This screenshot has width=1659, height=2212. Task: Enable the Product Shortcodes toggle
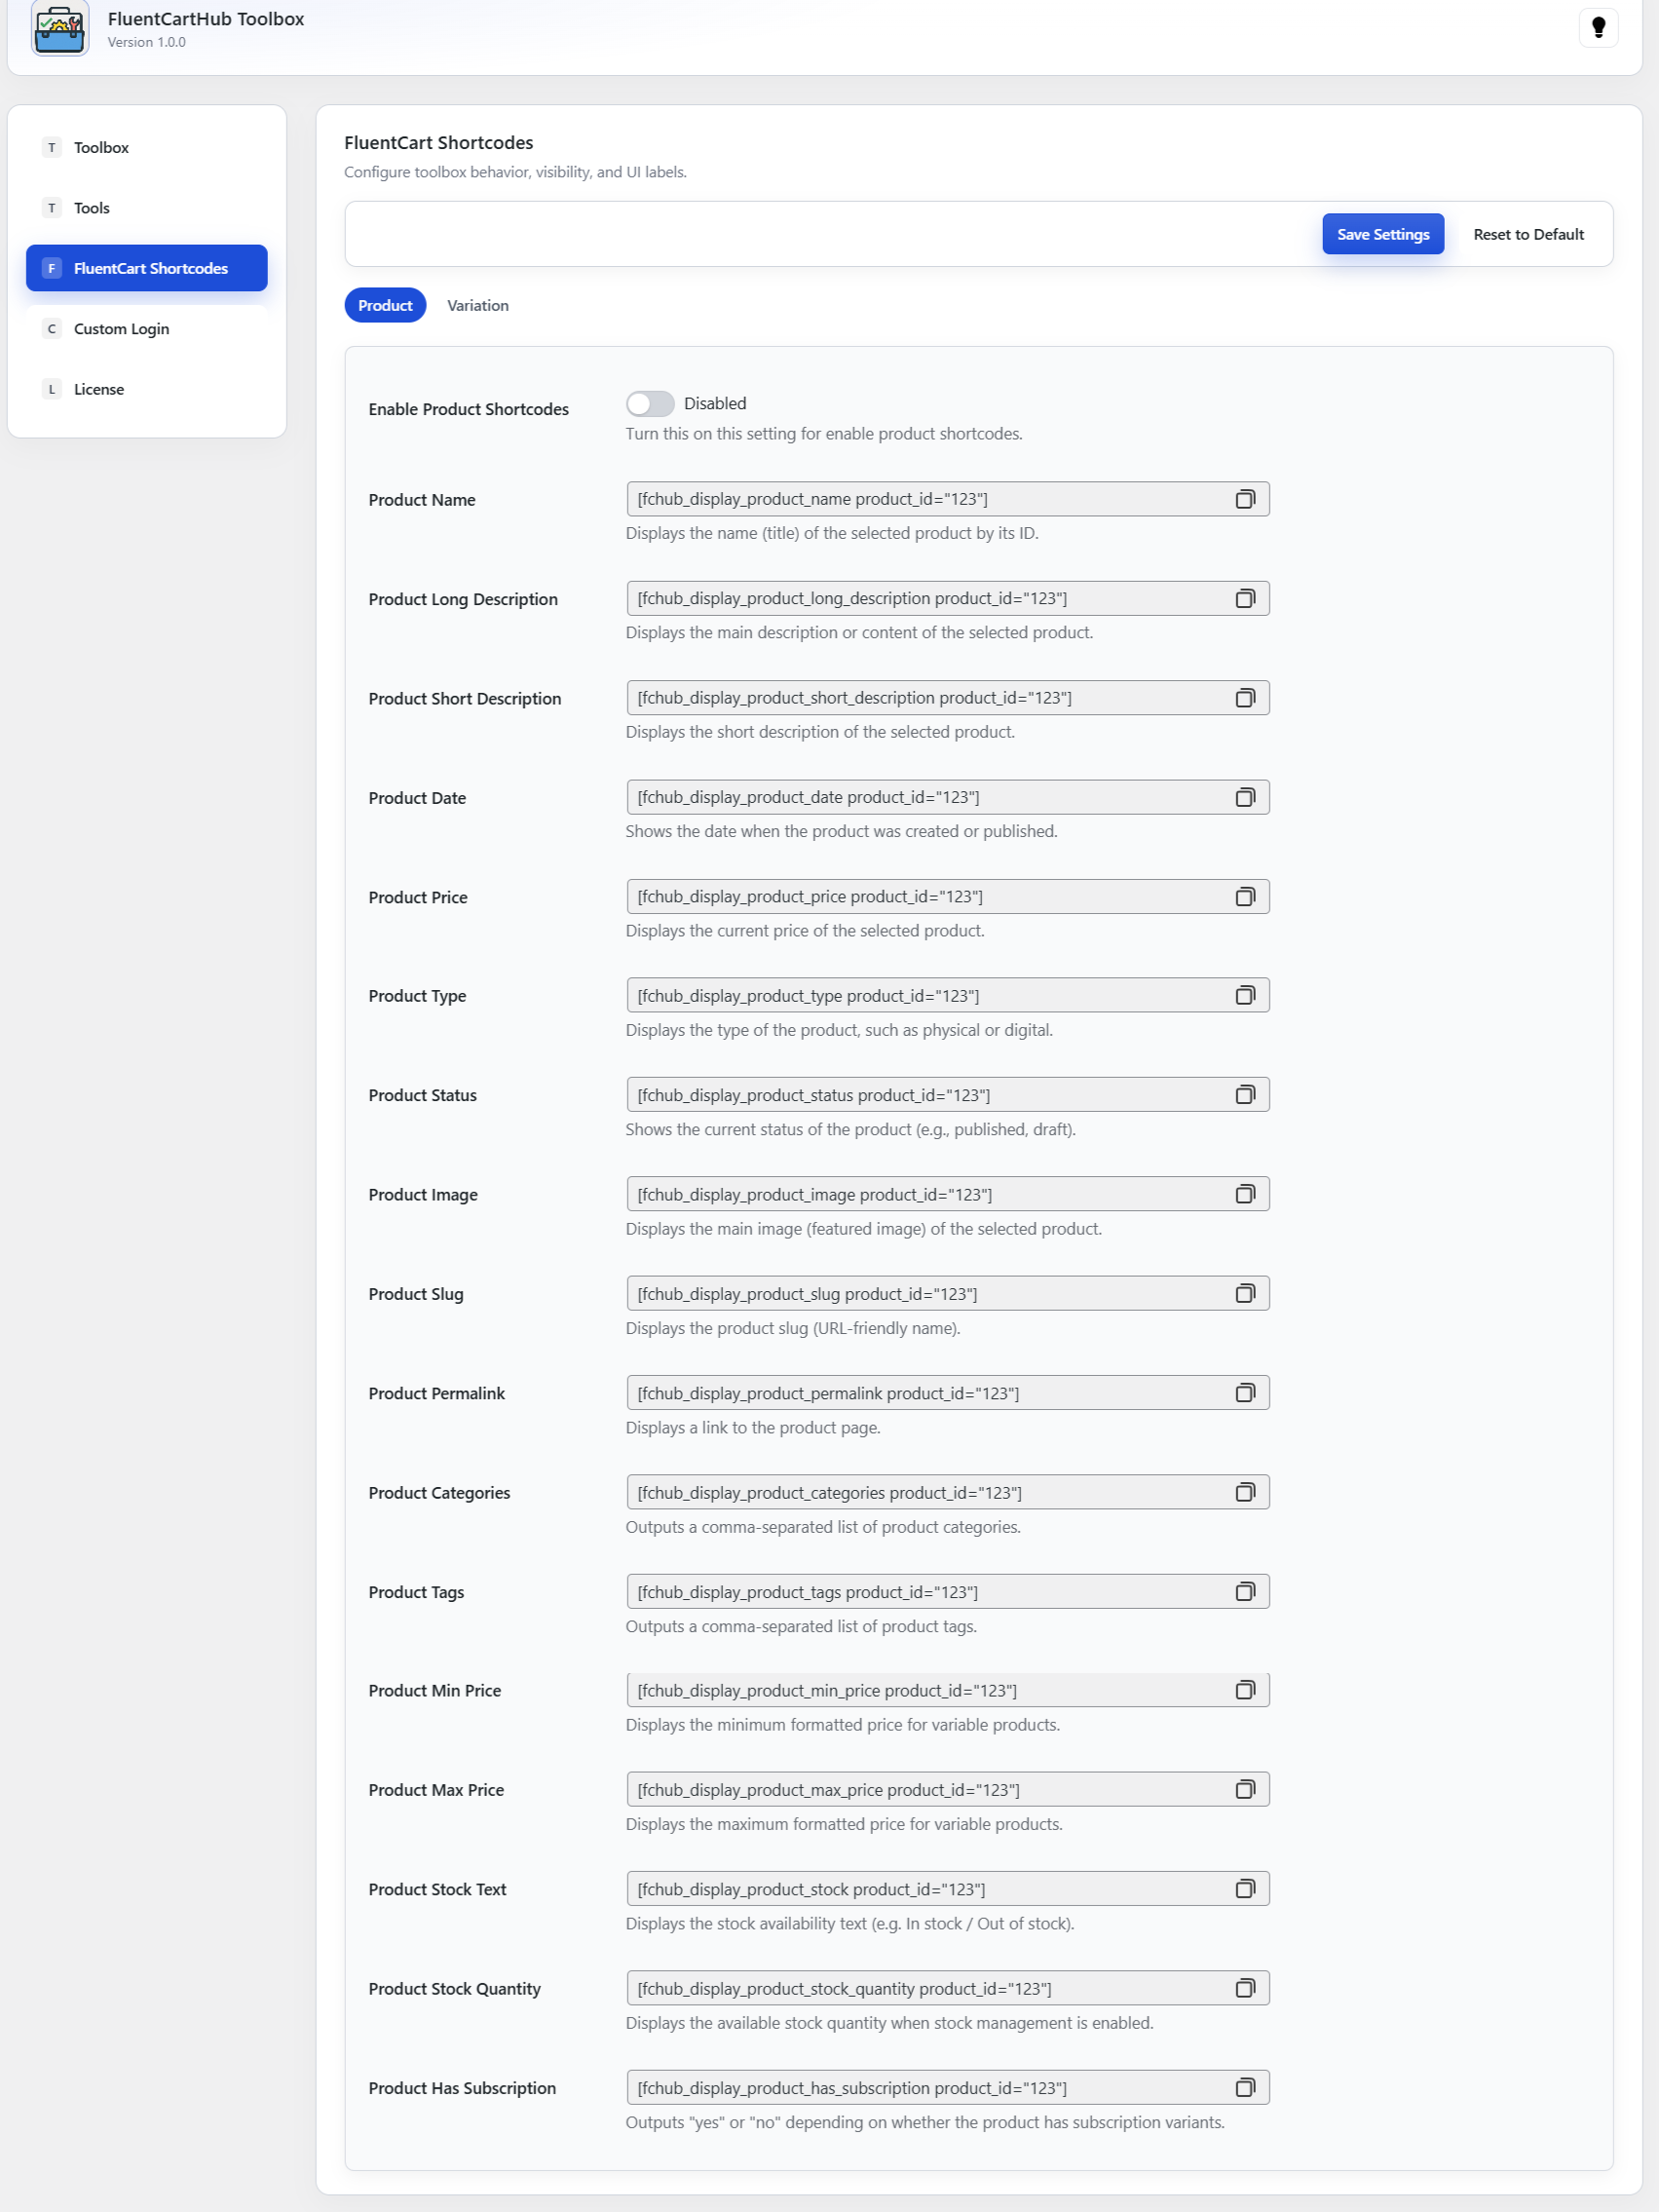click(x=650, y=403)
